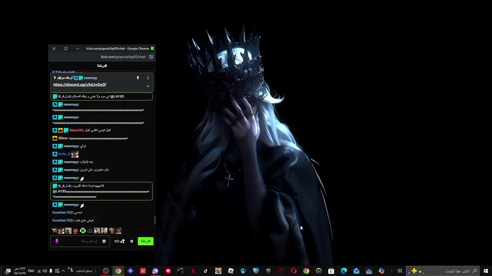The width and height of the screenshot is (492, 276).
Task: Open chat settings gear icon
Action: pyautogui.click(x=131, y=241)
